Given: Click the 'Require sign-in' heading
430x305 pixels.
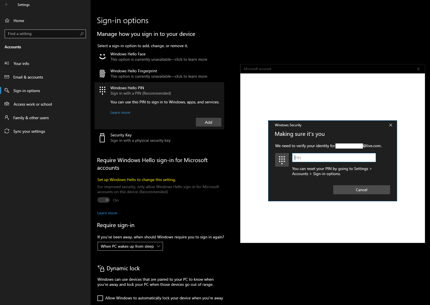Looking at the screenshot, I should [116, 225].
